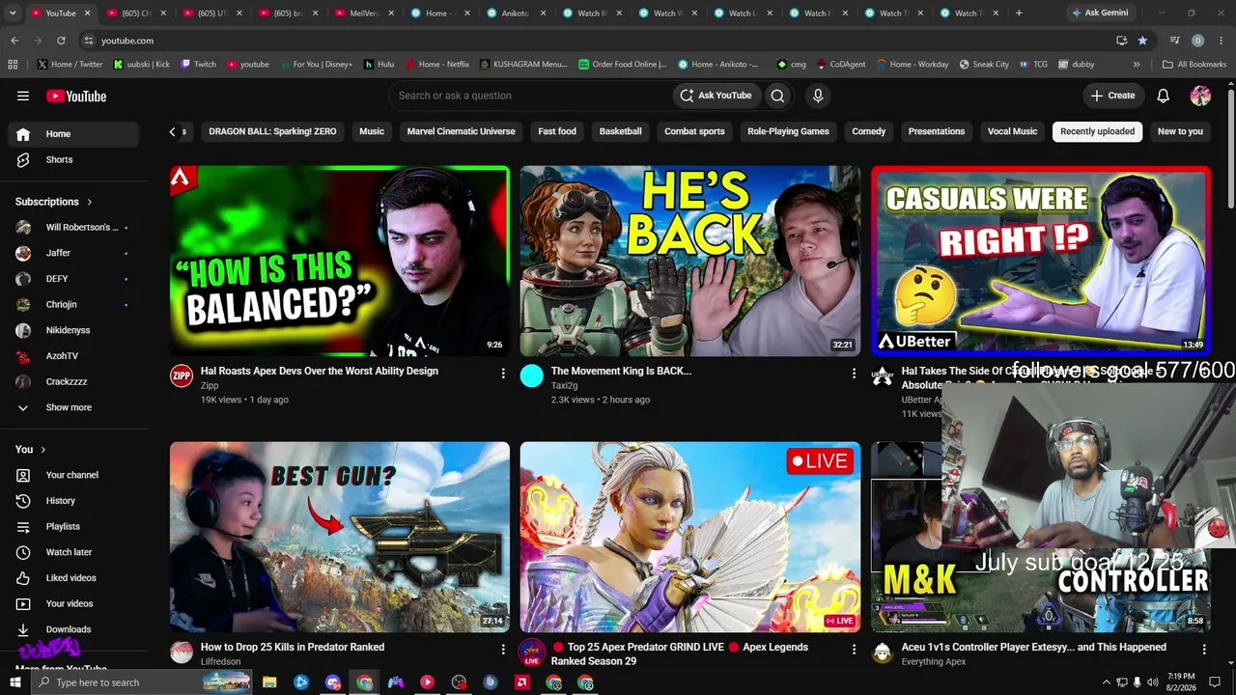Screen dimensions: 1236x695
Task: Open Playlists in the sidebar
Action: (74, 526)
